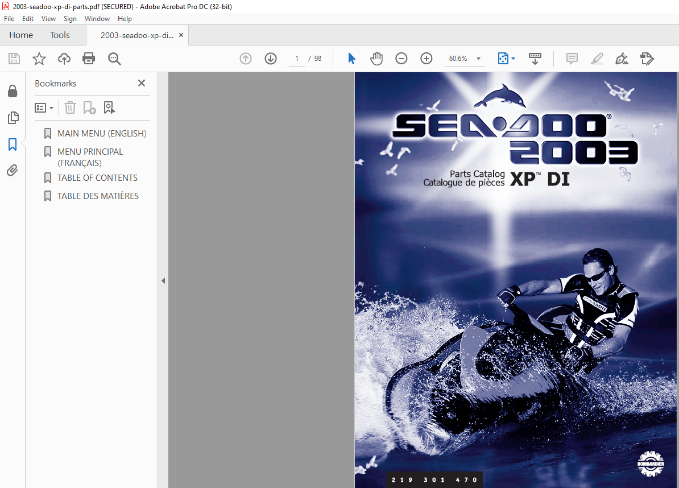Open the bookmark options menu dropdown
The height and width of the screenshot is (488, 679).
(44, 108)
